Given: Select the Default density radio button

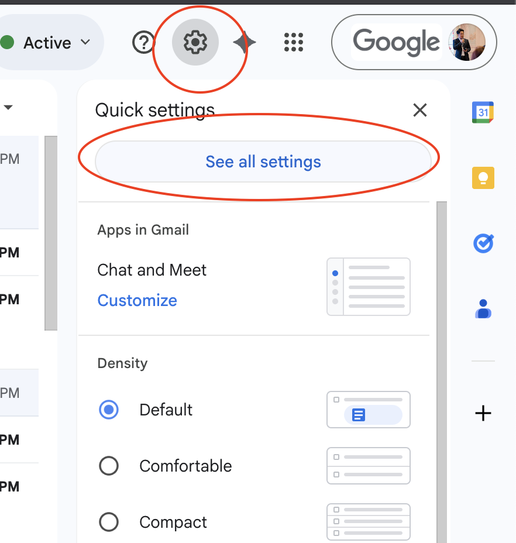Looking at the screenshot, I should pyautogui.click(x=109, y=410).
